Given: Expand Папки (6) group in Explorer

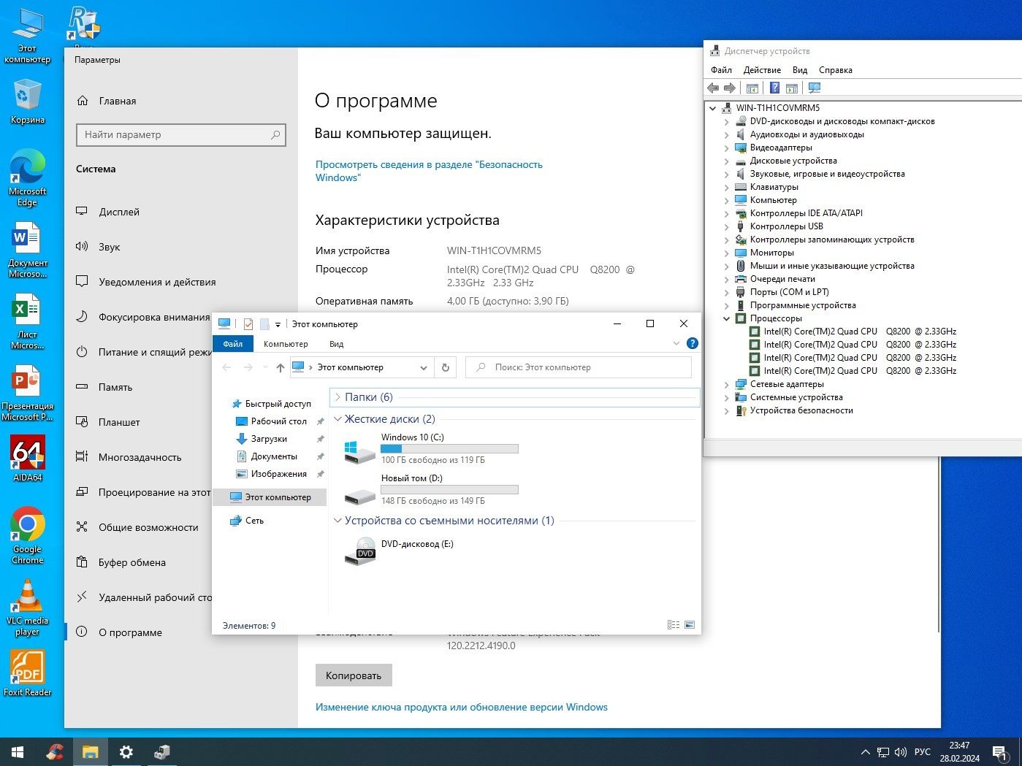Looking at the screenshot, I should point(338,397).
